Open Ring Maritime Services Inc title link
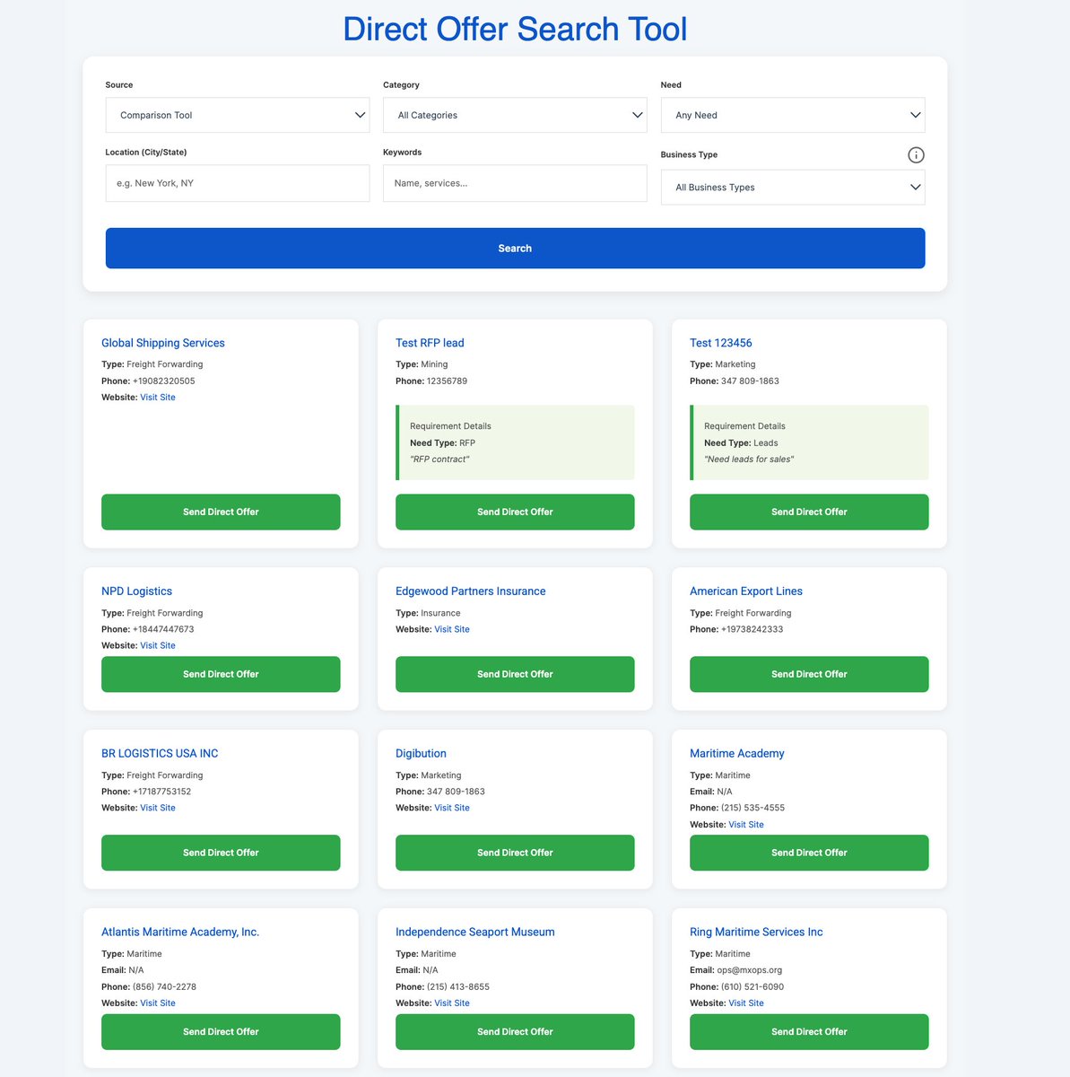This screenshot has width=1070, height=1077. (x=756, y=933)
